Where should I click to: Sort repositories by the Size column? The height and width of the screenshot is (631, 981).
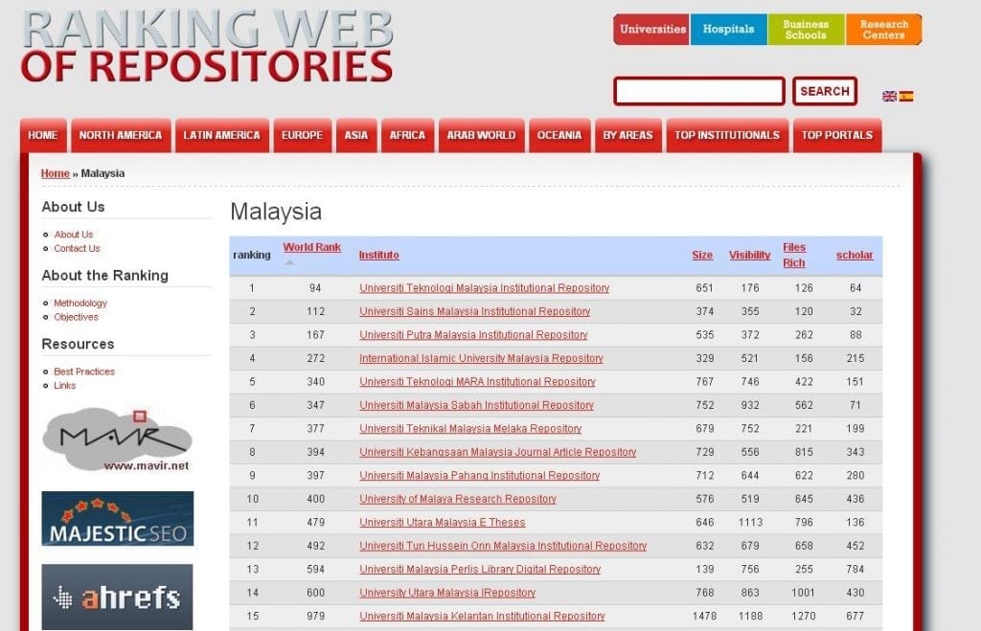pos(702,255)
